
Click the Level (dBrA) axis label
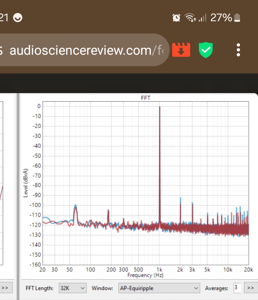tap(25, 183)
